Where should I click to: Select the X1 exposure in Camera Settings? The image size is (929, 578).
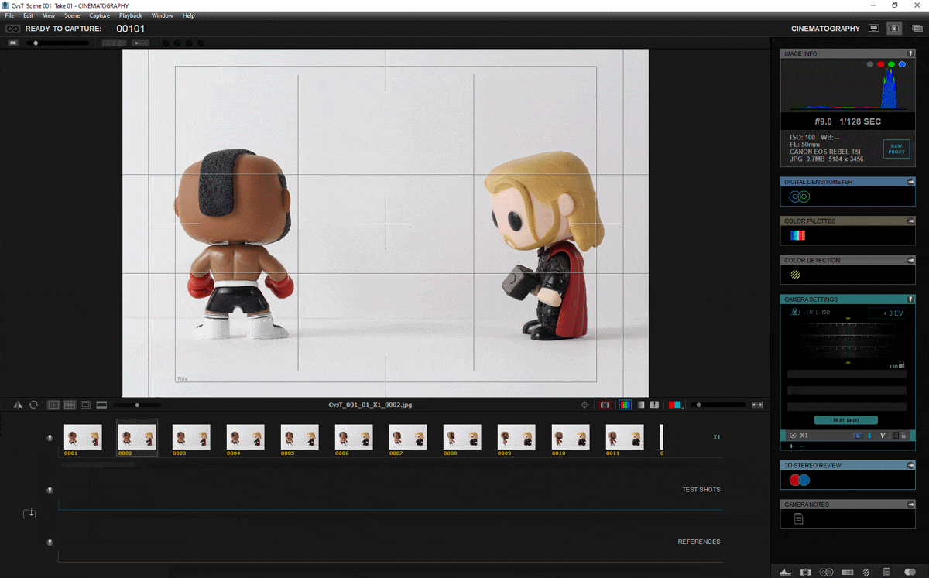(847, 436)
